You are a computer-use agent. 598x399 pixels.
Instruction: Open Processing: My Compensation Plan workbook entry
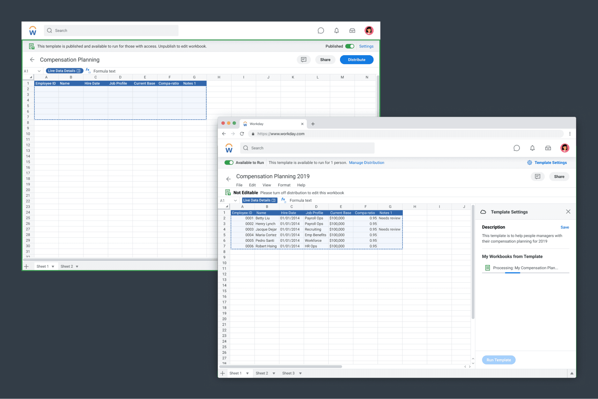[525, 268]
